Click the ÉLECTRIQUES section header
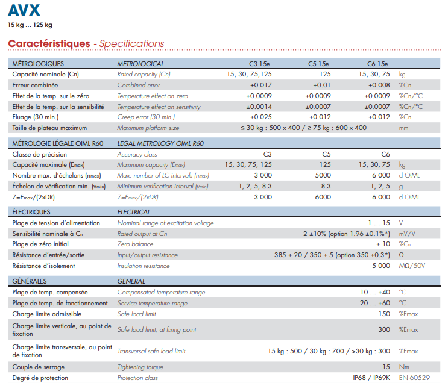 coord(31,212)
